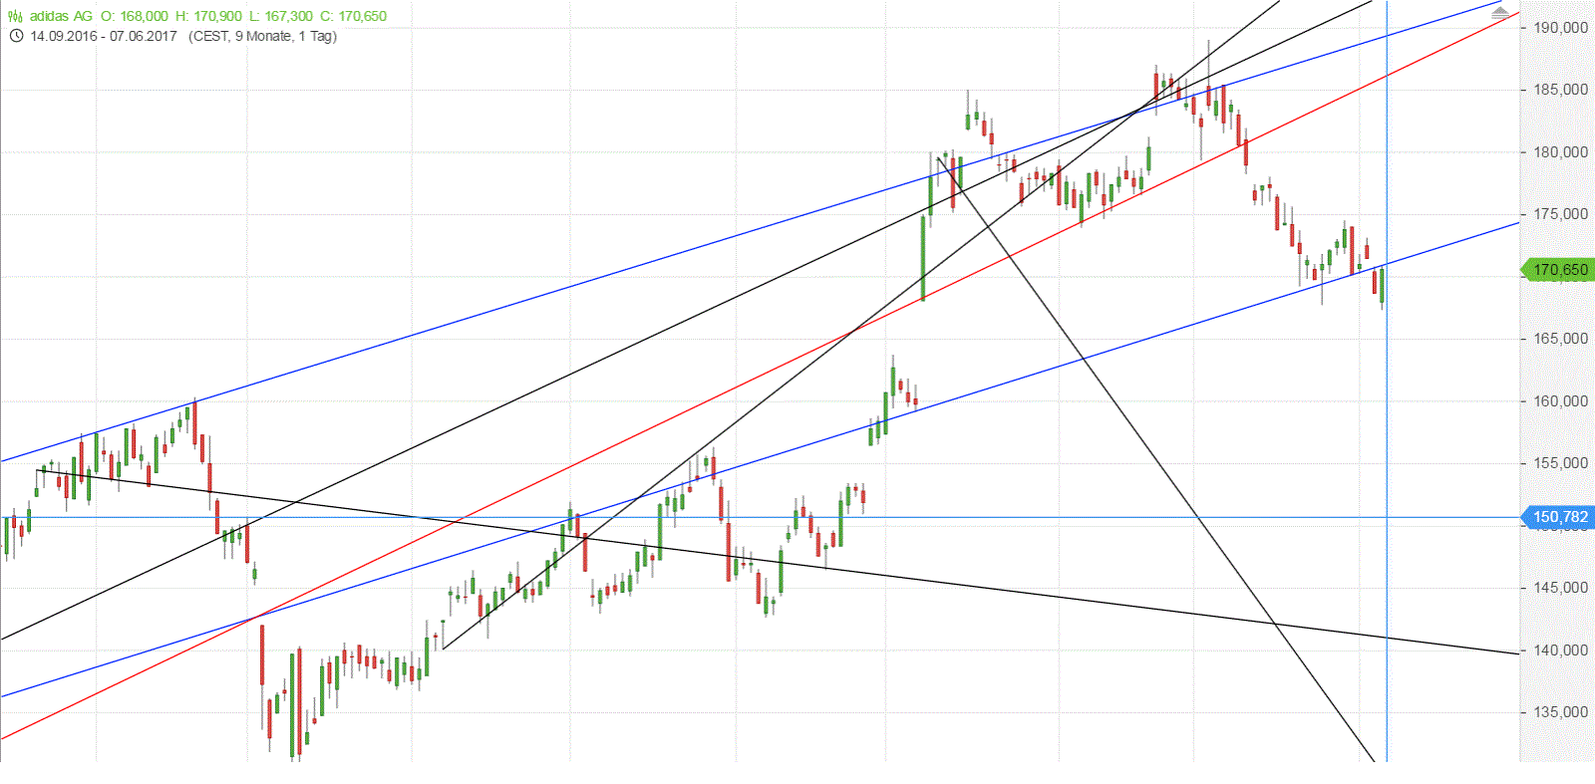Select the adidas AG instrument name

61,16
